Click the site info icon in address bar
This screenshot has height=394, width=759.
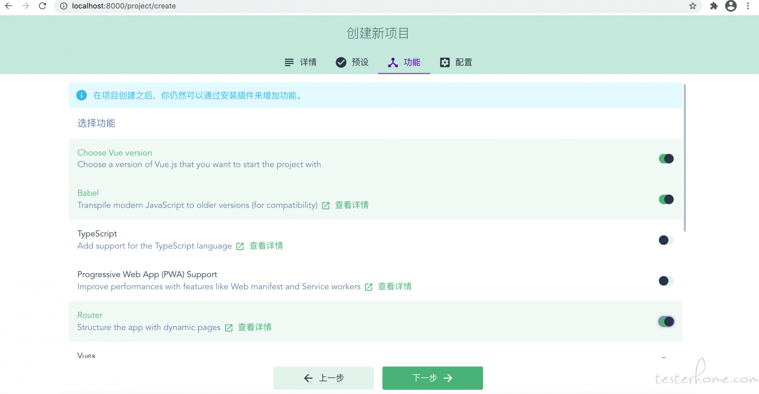64,6
